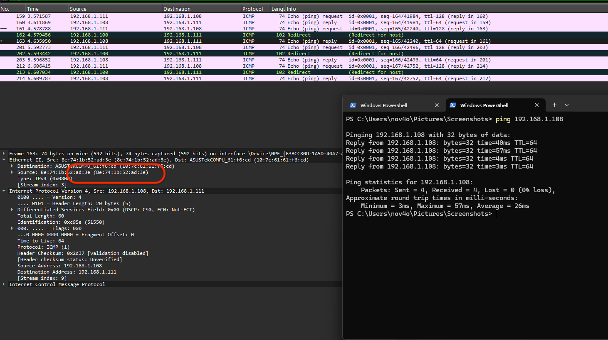
Task: Select packet 214 Echo ping reply row
Action: click(166, 78)
